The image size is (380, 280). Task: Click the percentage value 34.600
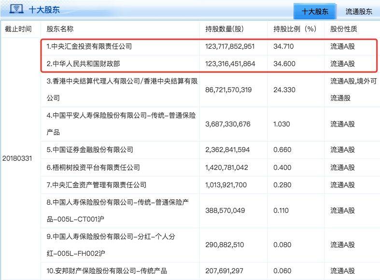[284, 64]
